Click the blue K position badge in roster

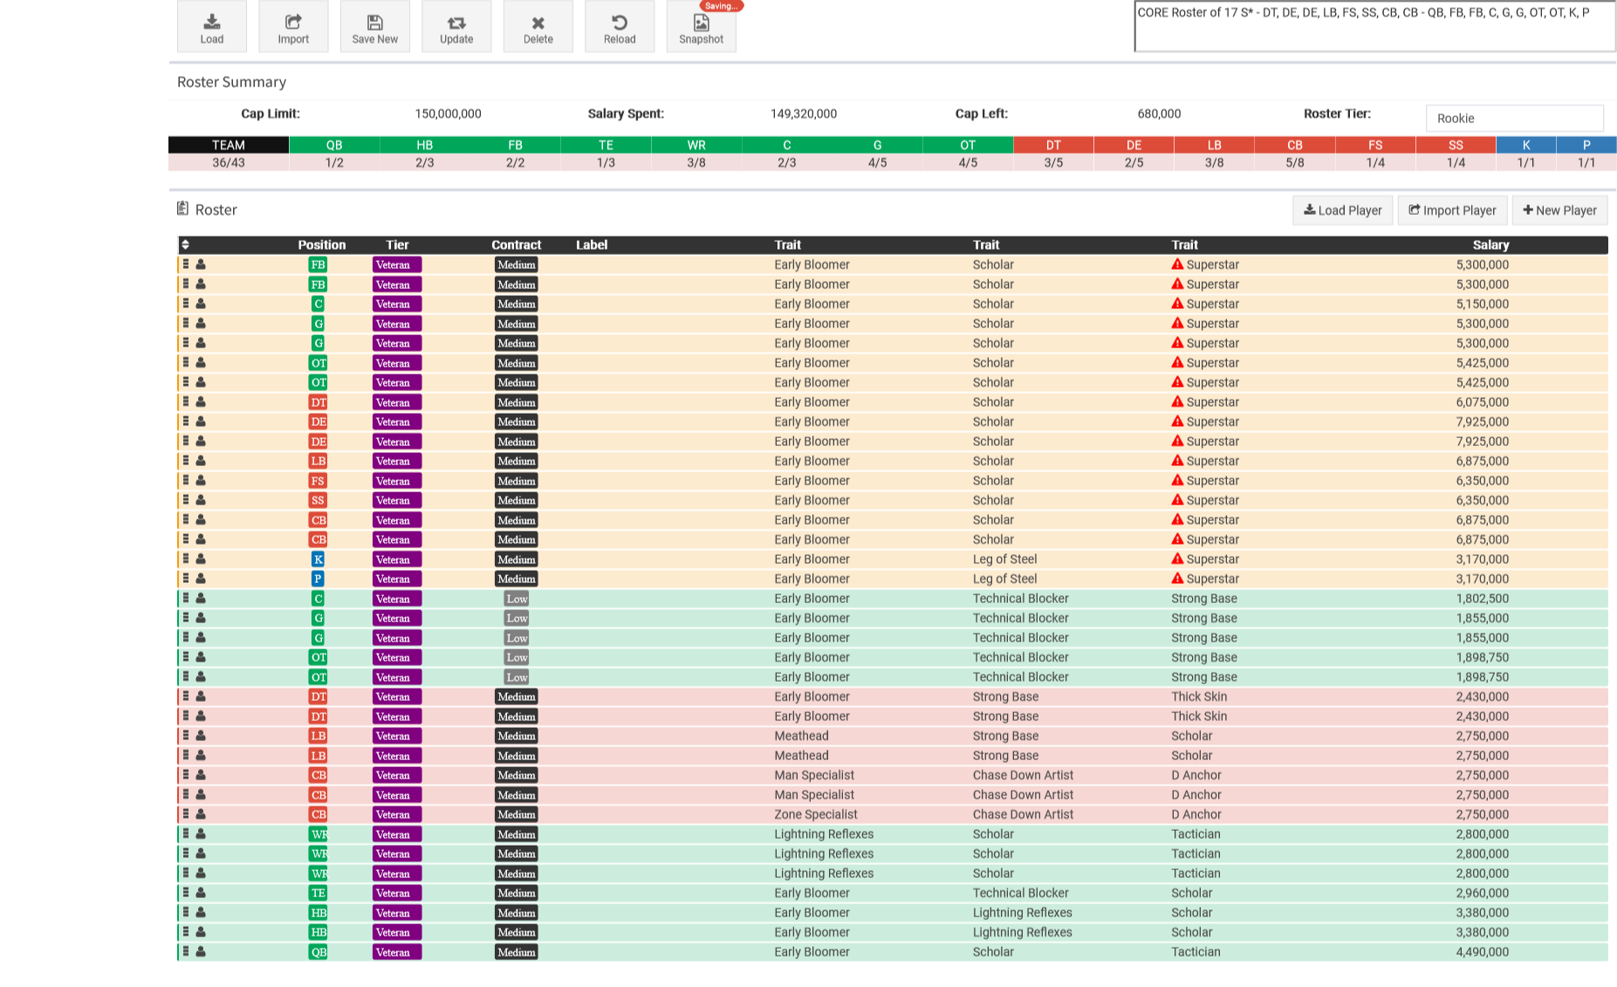[318, 559]
